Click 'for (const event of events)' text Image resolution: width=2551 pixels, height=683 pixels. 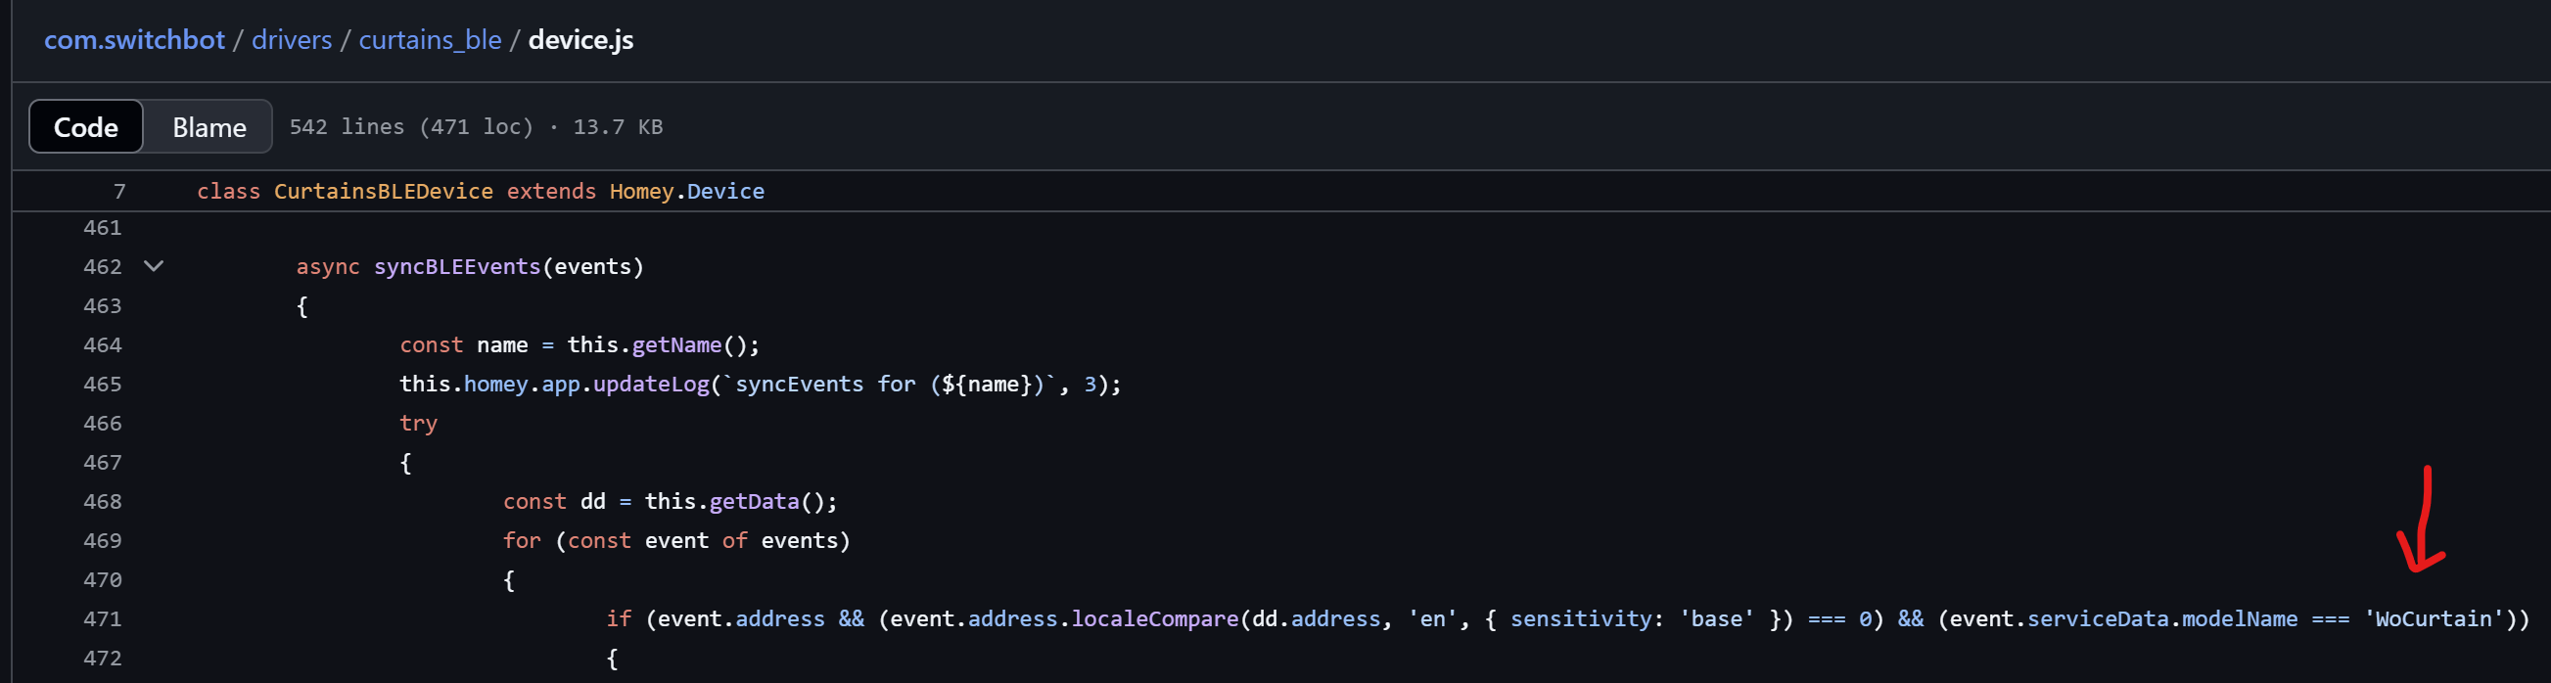[x=676, y=540]
